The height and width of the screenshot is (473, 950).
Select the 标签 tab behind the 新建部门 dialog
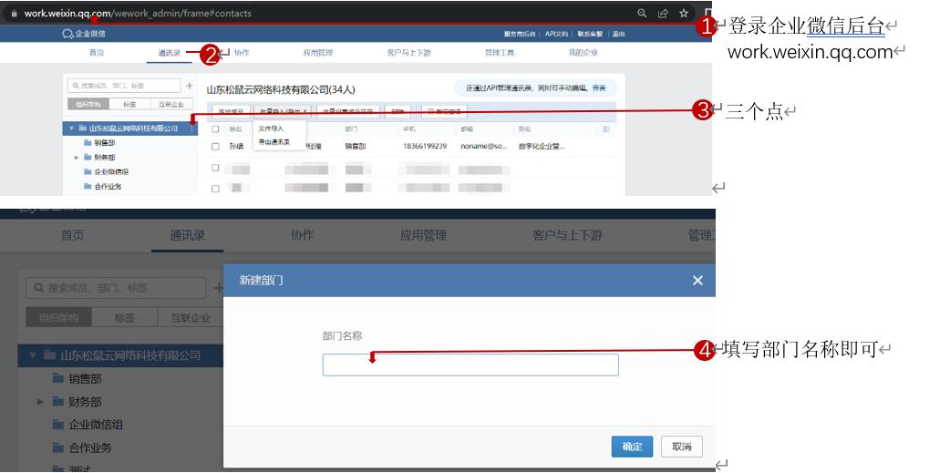124,317
